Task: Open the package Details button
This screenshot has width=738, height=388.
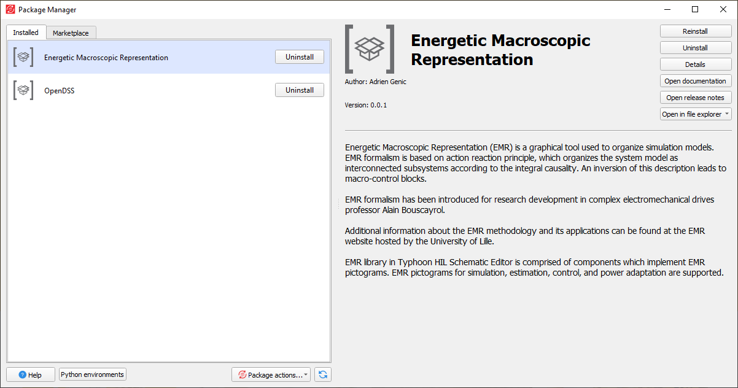Action: (x=695, y=64)
